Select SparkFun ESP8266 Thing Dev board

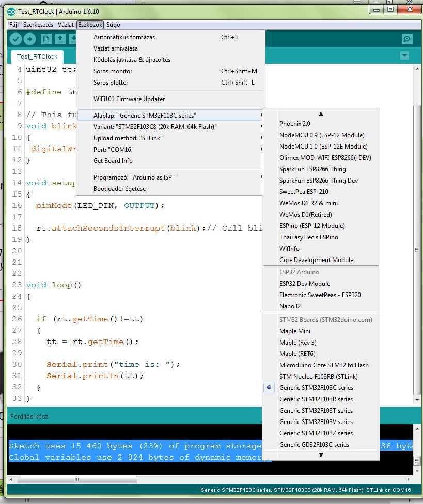321,181
